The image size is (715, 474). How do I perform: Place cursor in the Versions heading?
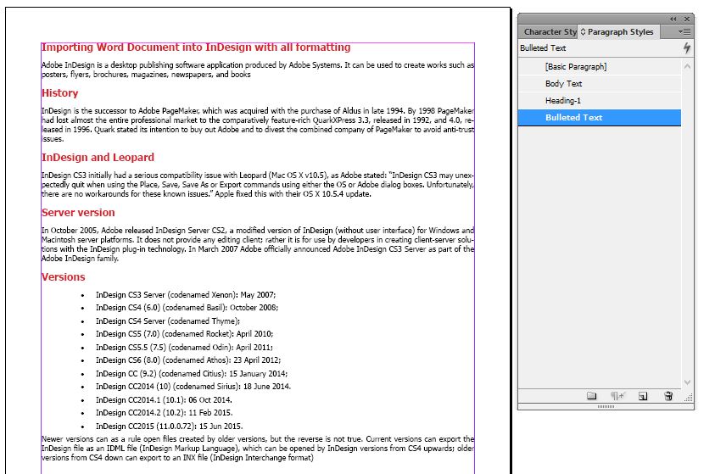tap(63, 277)
